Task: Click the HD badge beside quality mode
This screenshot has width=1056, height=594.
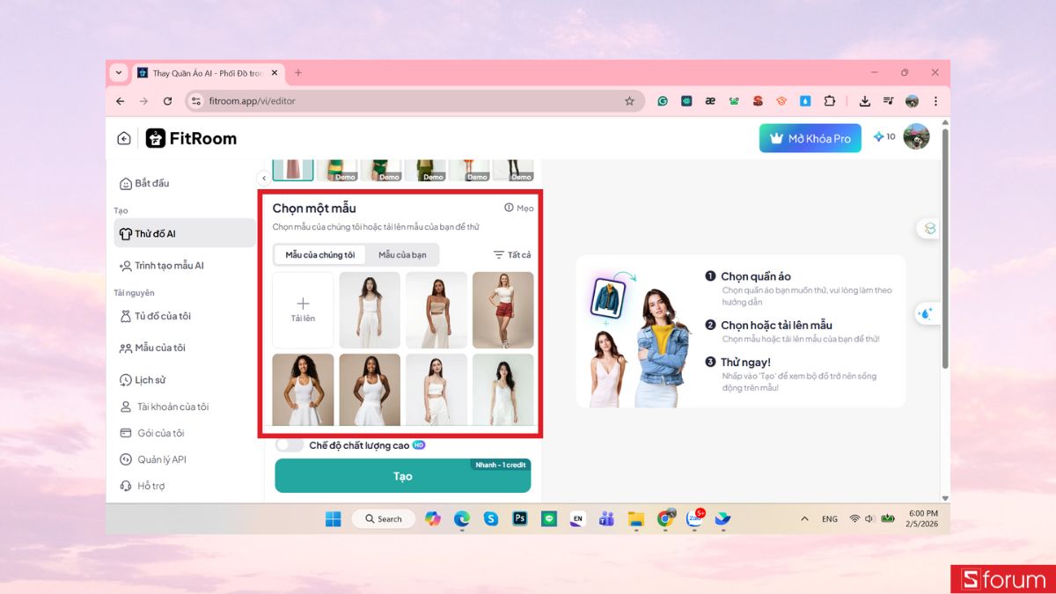Action: [x=419, y=445]
